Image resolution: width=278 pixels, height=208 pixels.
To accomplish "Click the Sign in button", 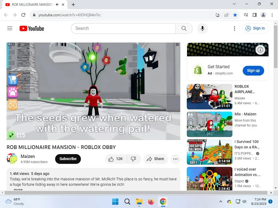I will tap(255, 28).
